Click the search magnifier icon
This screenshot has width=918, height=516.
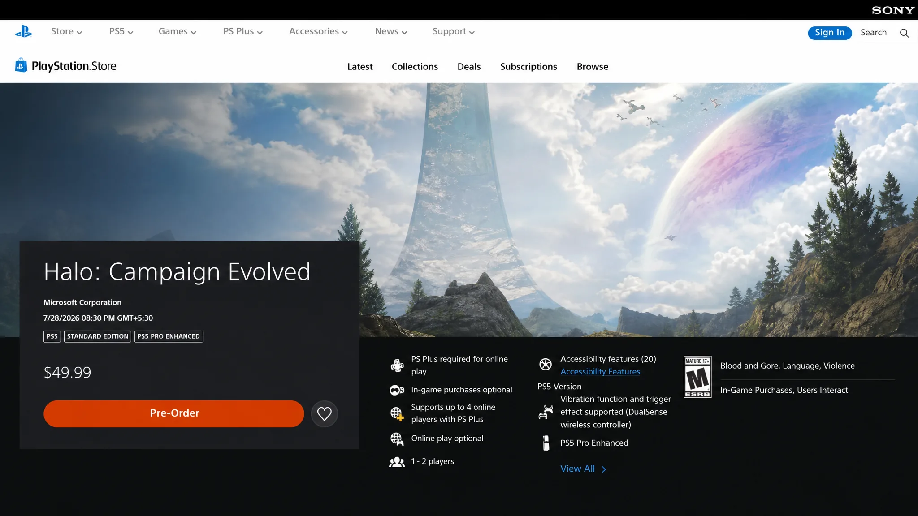pyautogui.click(x=904, y=33)
